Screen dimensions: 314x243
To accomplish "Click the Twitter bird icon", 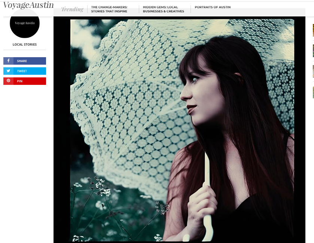I will (8, 71).
